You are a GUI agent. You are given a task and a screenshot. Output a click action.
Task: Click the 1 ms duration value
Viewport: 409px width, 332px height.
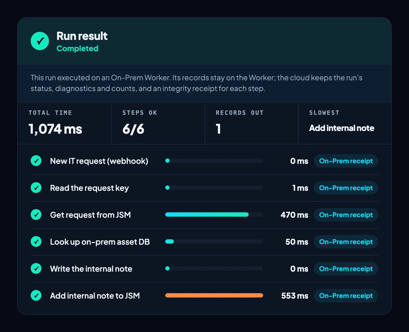pyautogui.click(x=300, y=188)
